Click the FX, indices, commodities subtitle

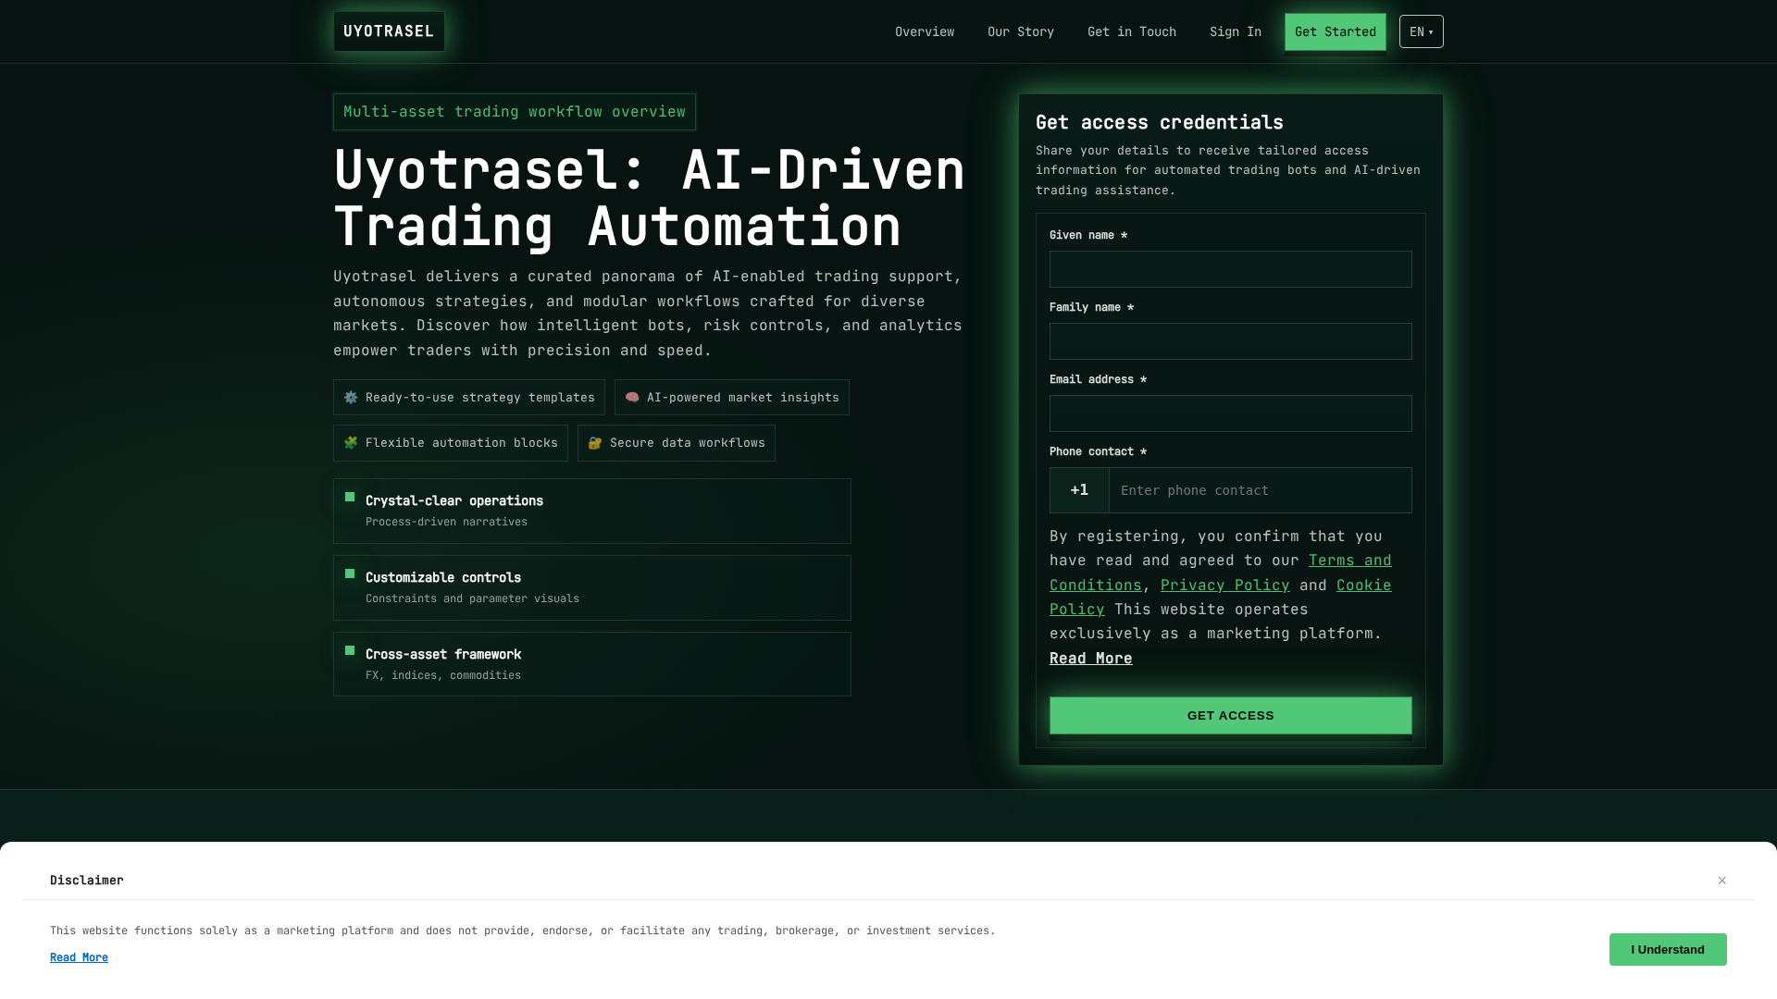[x=443, y=675]
